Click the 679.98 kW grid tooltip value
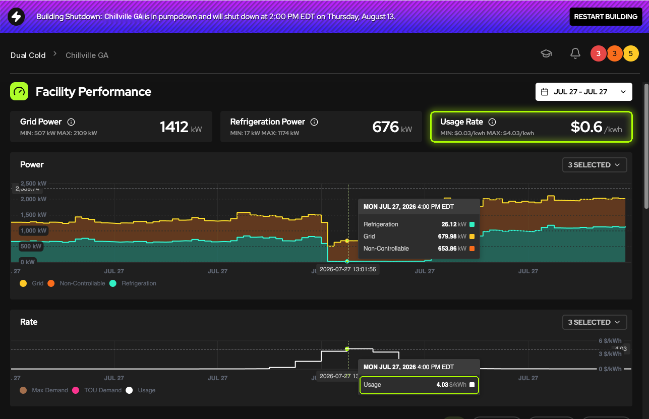 (x=452, y=236)
